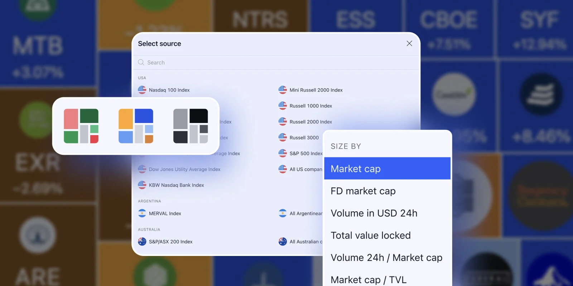Click the Australia flag beside S&P/ASX 200
The image size is (573, 286).
coord(142,241)
